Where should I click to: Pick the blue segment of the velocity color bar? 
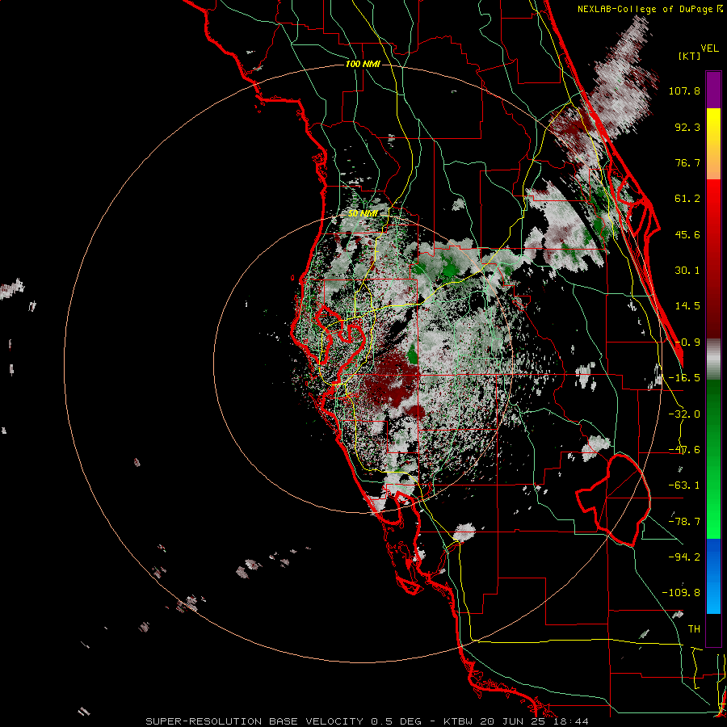713,576
